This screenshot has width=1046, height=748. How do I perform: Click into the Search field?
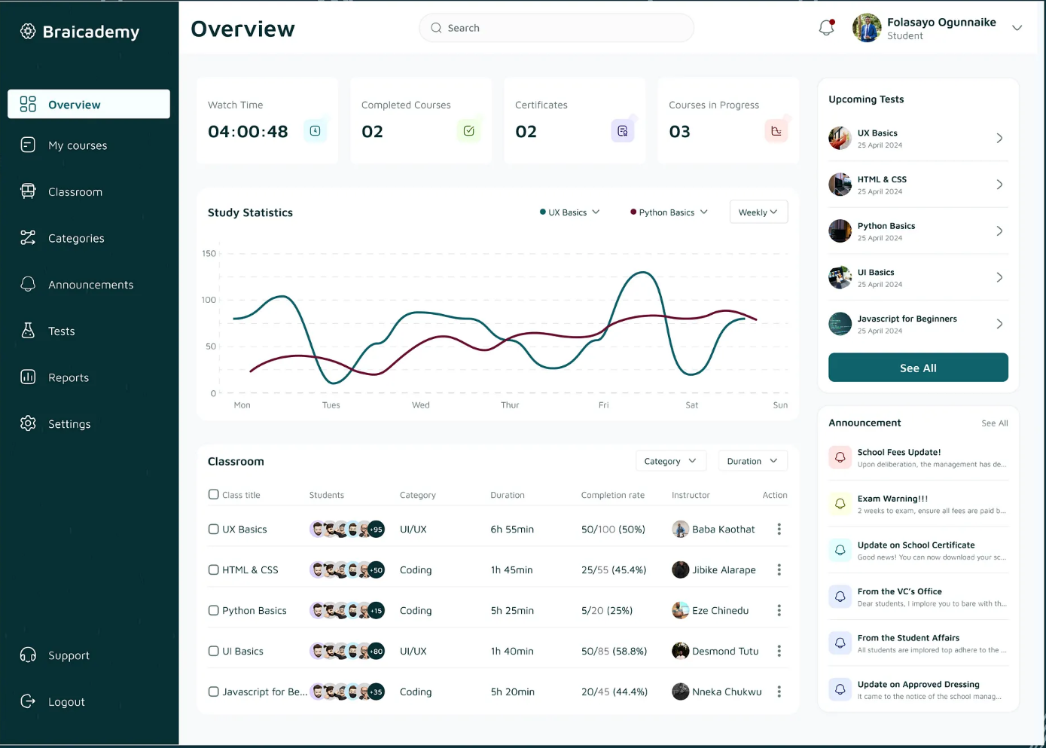(557, 28)
